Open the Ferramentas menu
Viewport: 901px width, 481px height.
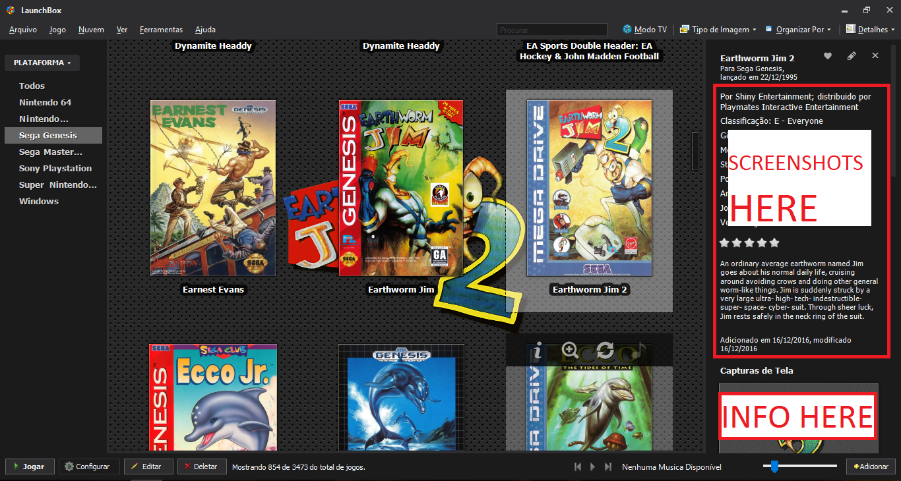(161, 30)
